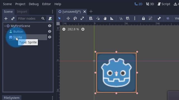This screenshot has width=179, height=100.
Task: Open the Project menu
Action: pyautogui.click(x=20, y=4)
